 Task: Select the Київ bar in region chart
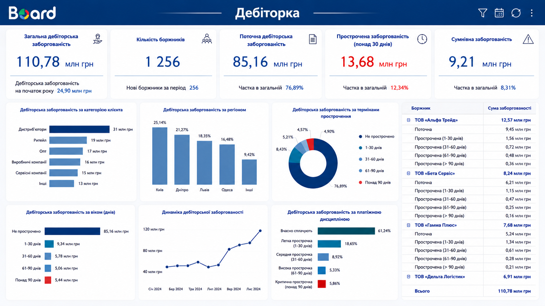coord(160,156)
